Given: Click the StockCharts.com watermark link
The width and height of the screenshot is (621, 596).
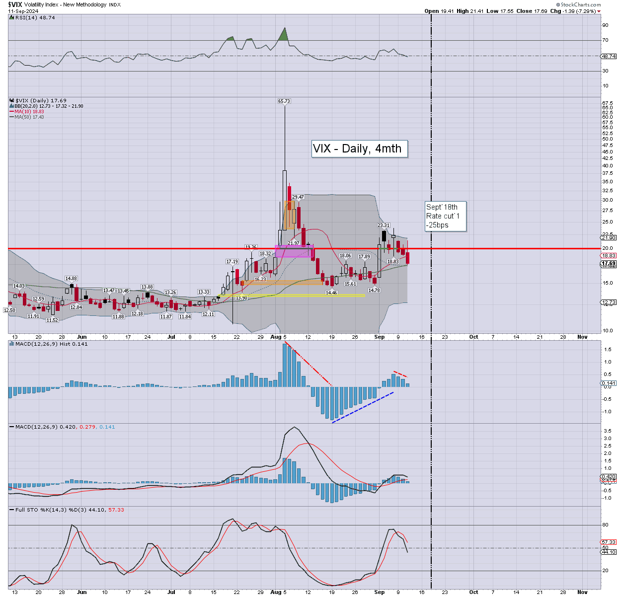Looking at the screenshot, I should coord(581,4).
